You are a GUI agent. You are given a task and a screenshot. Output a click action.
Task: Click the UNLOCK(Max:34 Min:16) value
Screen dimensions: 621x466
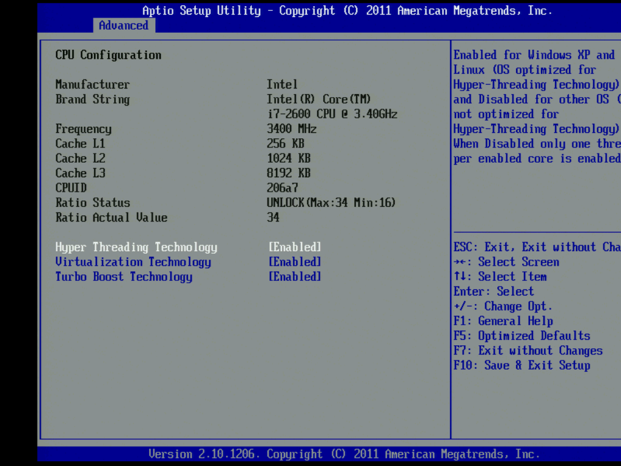pos(331,203)
